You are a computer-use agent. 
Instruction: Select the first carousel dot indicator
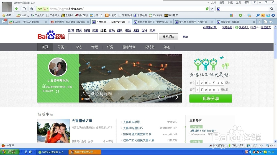point(163,97)
